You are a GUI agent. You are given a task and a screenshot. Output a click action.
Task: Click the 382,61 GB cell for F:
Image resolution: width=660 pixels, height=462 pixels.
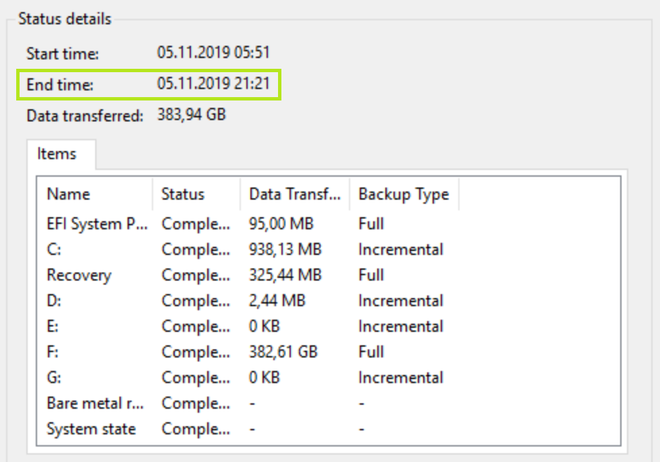[283, 352]
